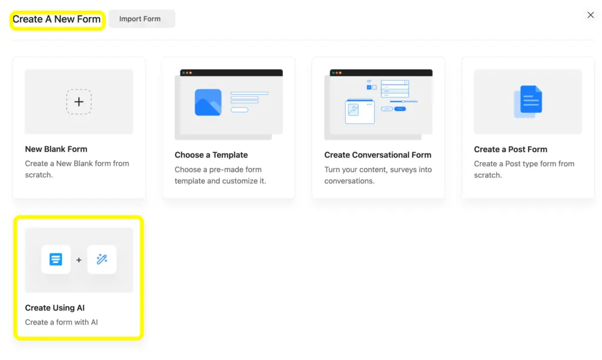
Task: Select the New Blank Form option
Action: pyautogui.click(x=78, y=126)
